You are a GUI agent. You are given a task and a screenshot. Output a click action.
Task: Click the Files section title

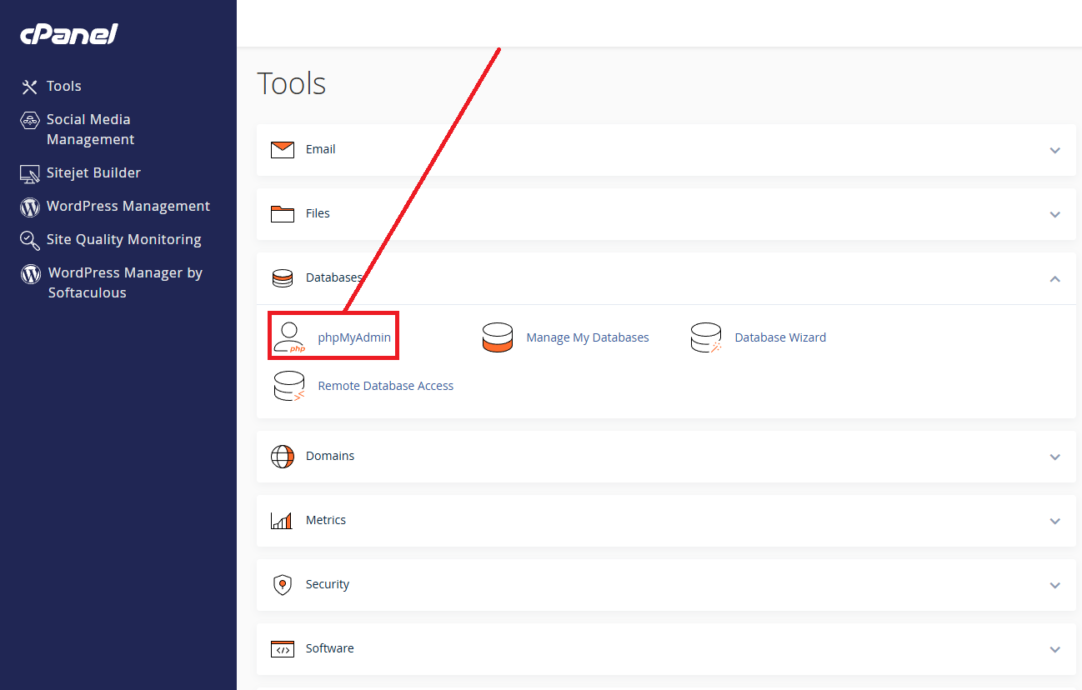pyautogui.click(x=318, y=214)
